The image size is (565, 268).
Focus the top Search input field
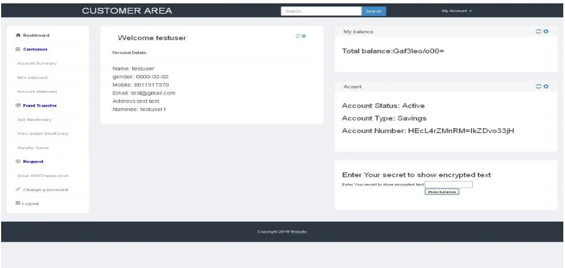(321, 11)
